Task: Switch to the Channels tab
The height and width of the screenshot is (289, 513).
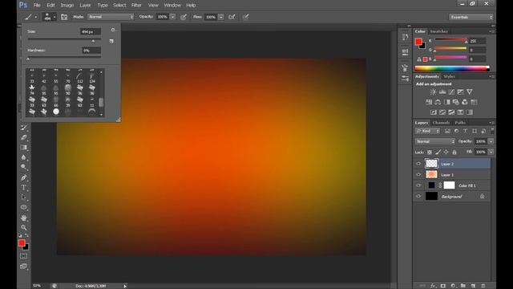Action: [441, 123]
